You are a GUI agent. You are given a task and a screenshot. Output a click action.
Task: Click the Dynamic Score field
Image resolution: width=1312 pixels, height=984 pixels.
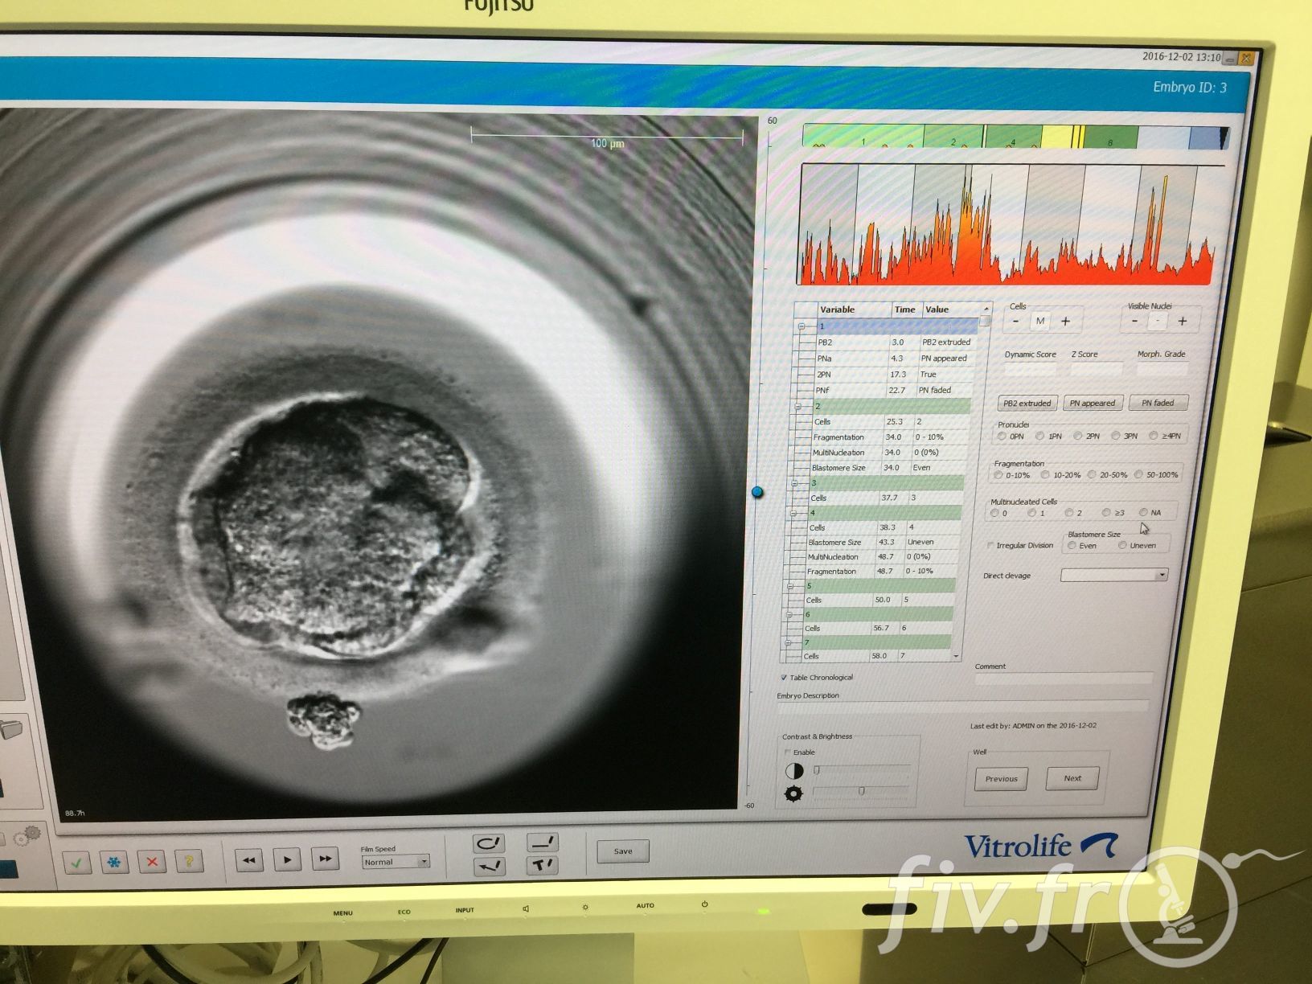point(1030,369)
